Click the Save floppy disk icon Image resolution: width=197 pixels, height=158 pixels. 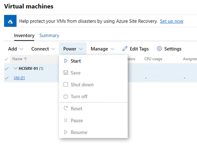click(x=66, y=73)
